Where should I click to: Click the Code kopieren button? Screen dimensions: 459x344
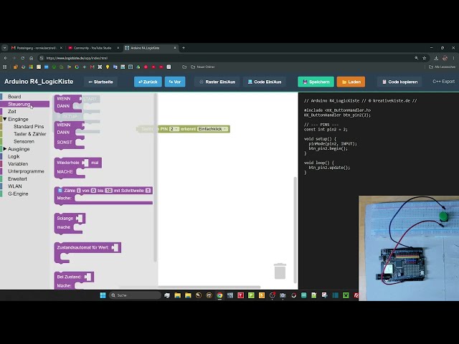(x=399, y=82)
